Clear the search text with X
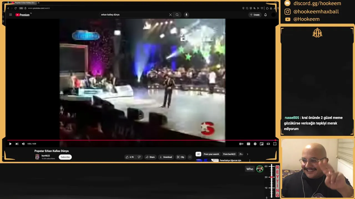The image size is (355, 199). click(171, 15)
